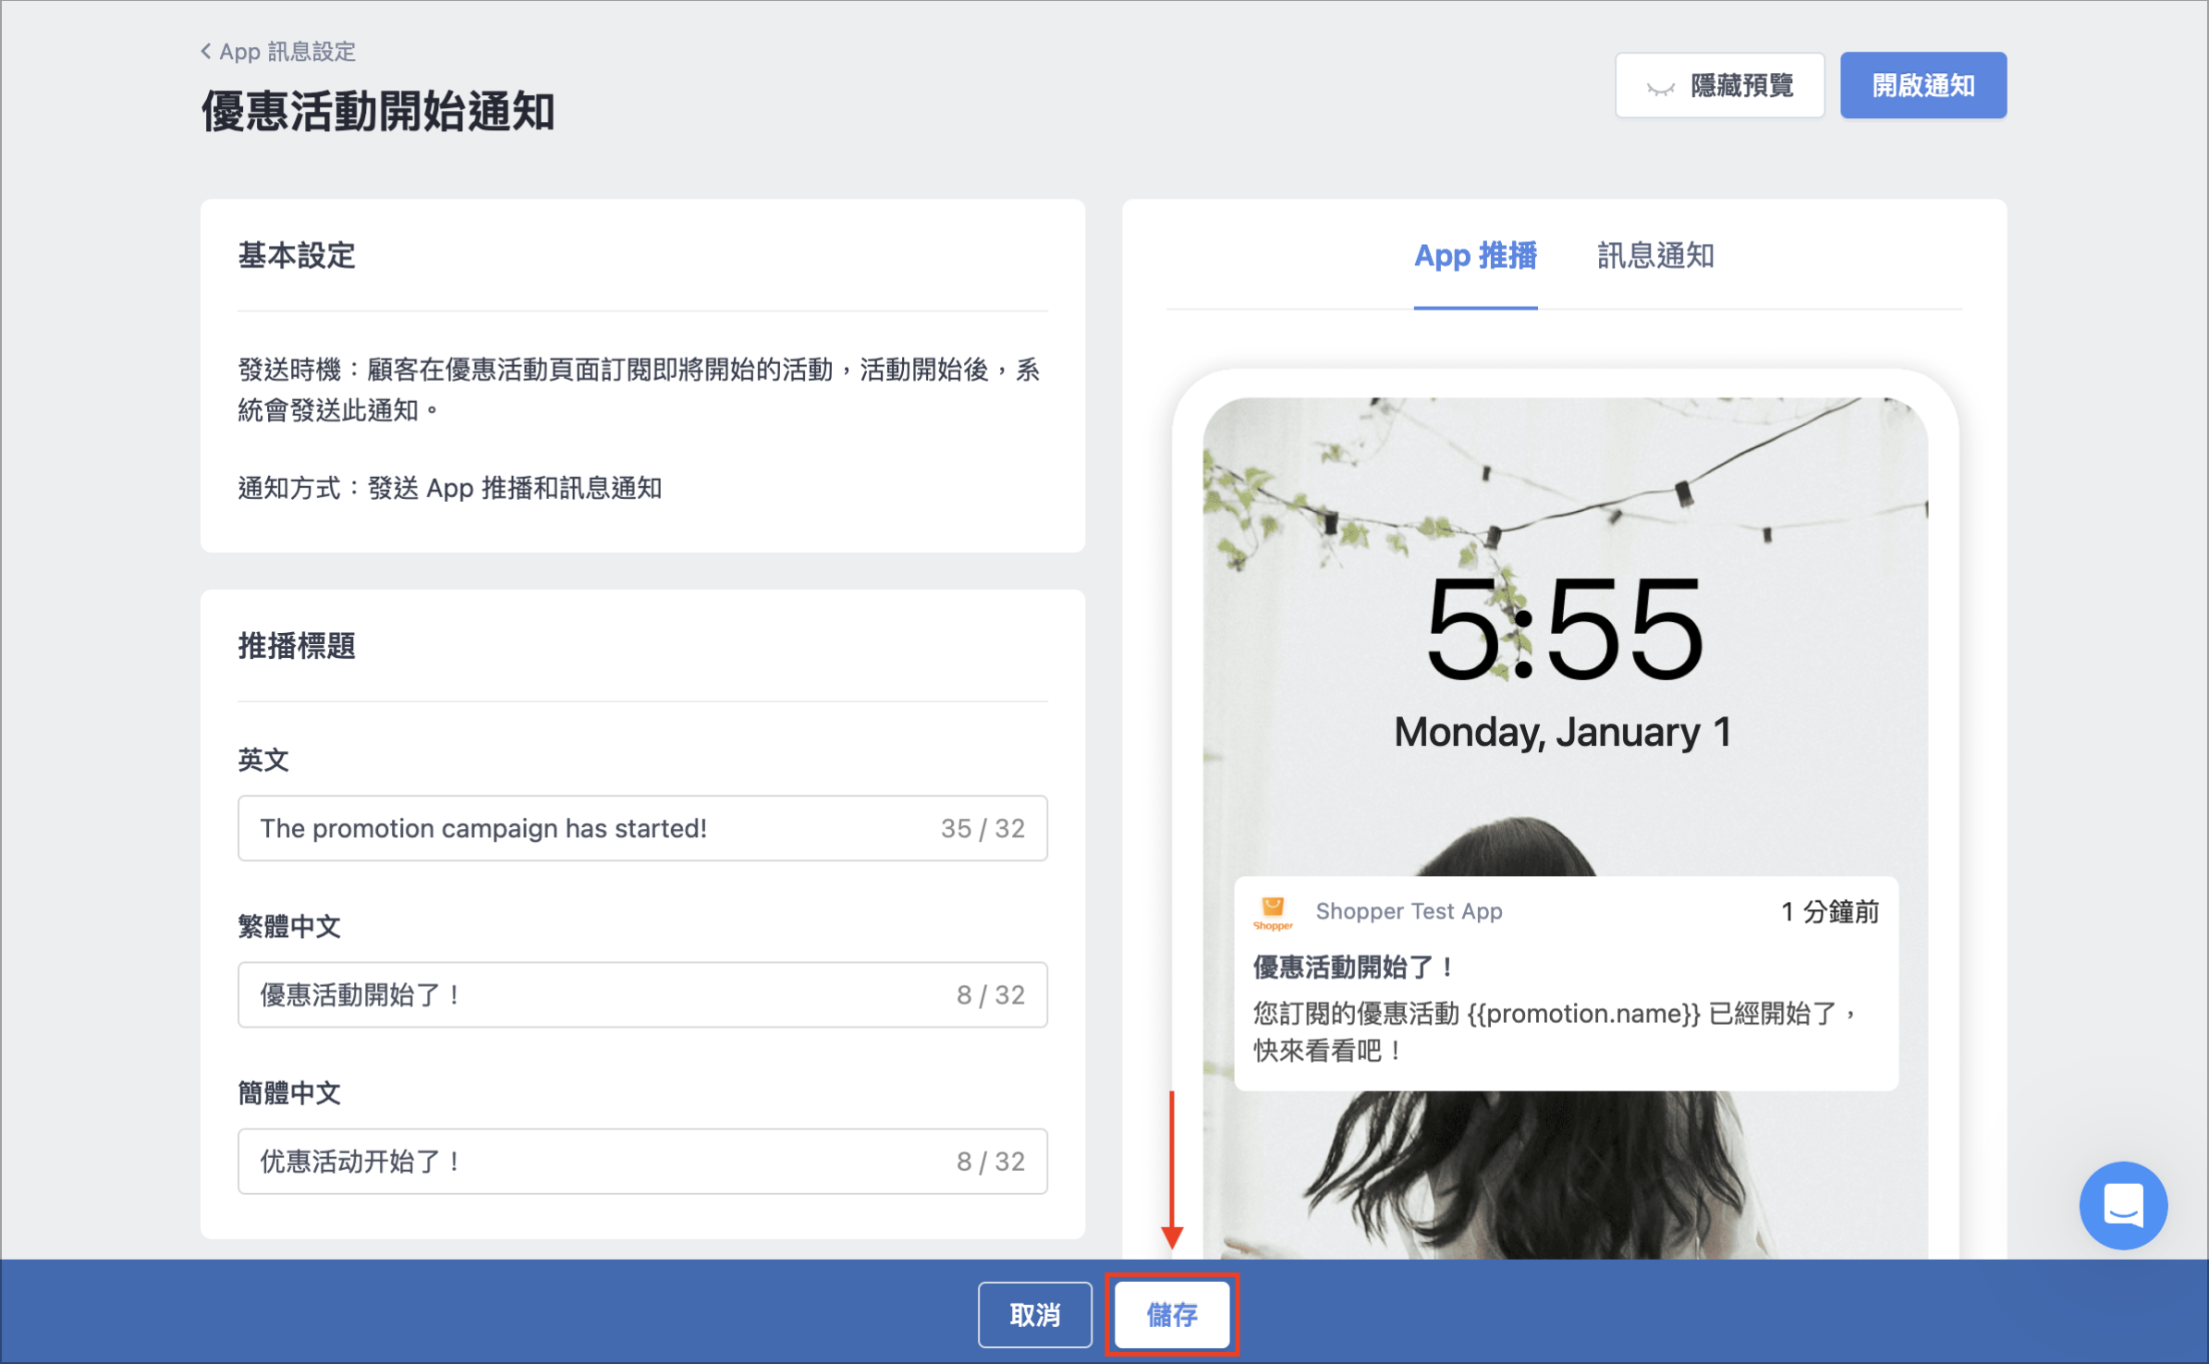Click the 通知方式 description line
Viewport: 2209px width, 1364px height.
coord(450,488)
